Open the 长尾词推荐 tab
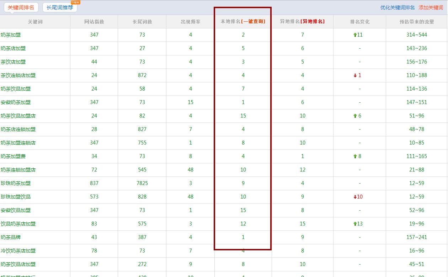The width and height of the screenshot is (448, 277). 60,7
